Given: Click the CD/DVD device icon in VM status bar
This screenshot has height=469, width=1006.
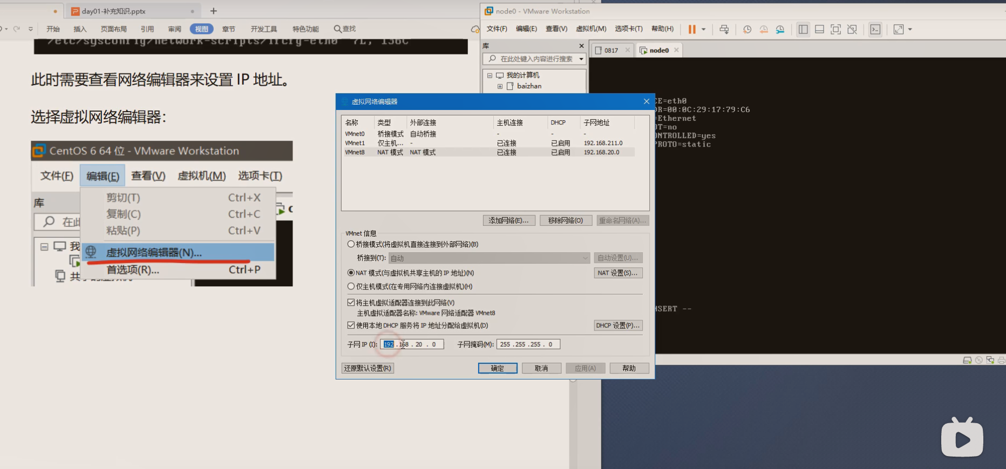Looking at the screenshot, I should (978, 360).
